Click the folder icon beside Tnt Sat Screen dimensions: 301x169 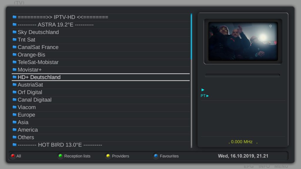[14, 40]
